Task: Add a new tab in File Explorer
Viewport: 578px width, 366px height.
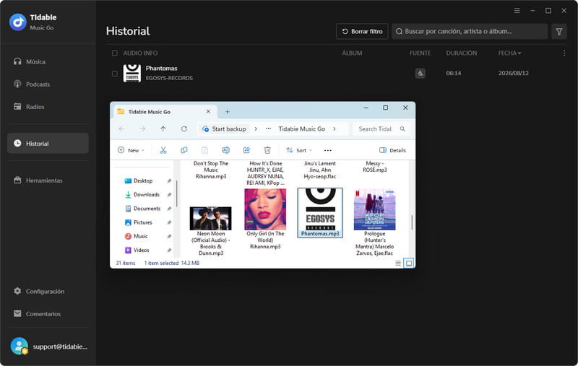Action: 227,112
